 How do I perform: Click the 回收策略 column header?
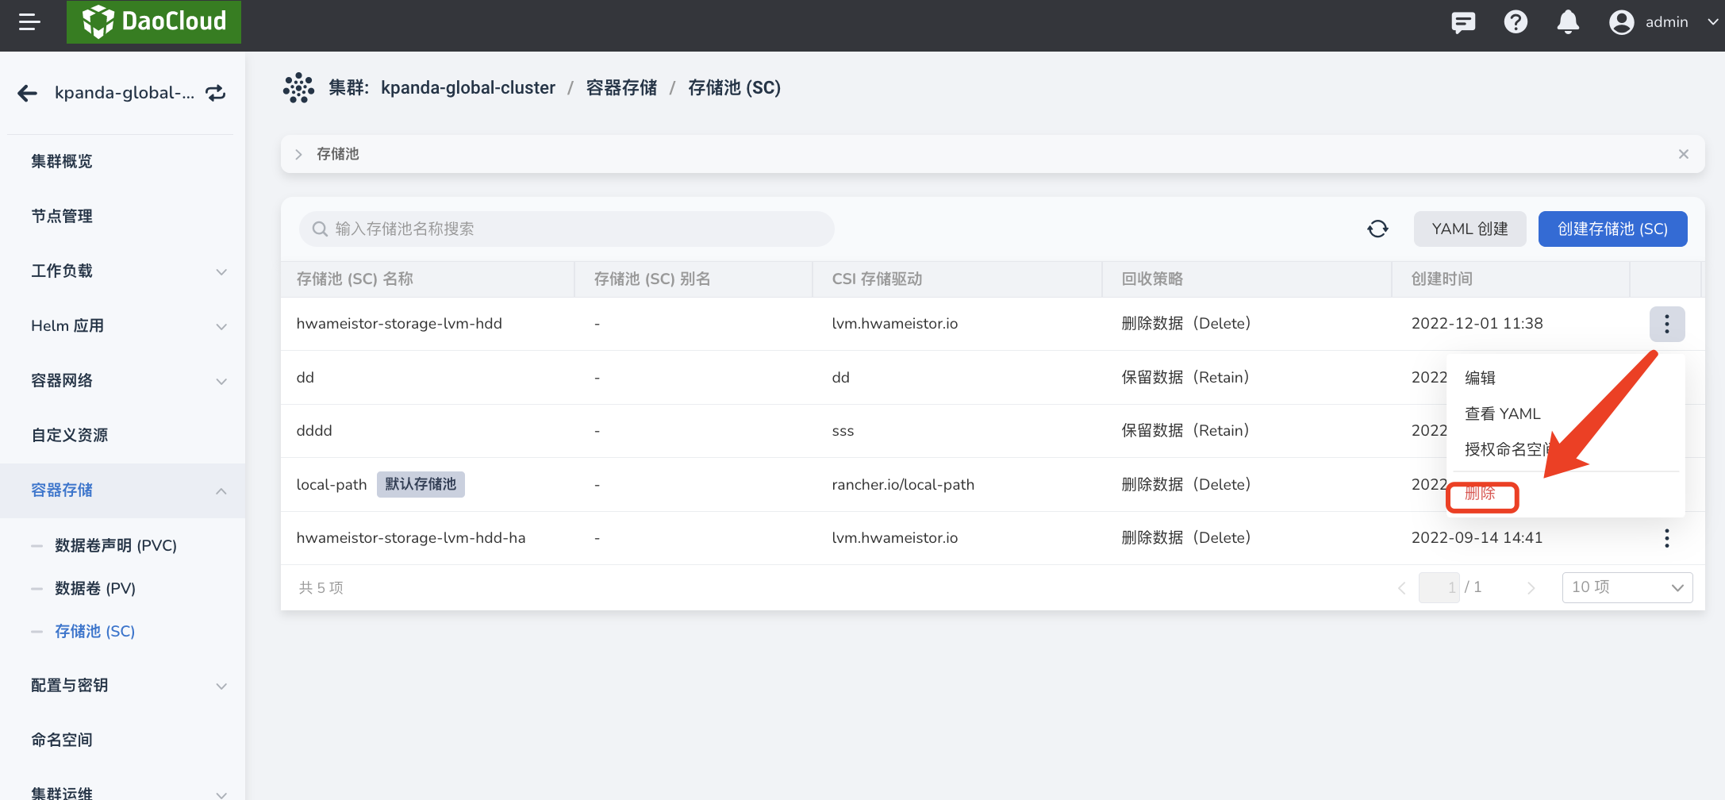click(x=1152, y=279)
